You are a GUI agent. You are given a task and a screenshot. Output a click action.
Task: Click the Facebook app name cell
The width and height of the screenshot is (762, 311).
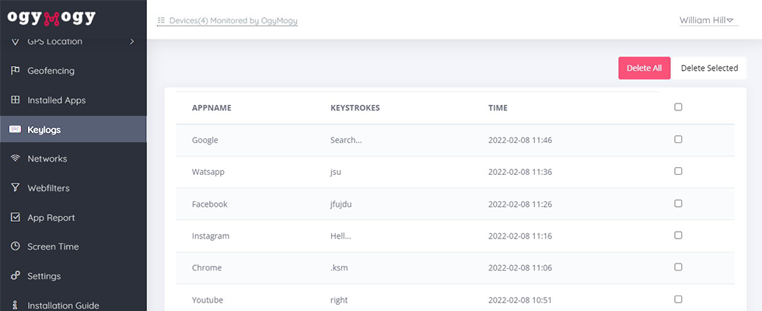(x=209, y=204)
